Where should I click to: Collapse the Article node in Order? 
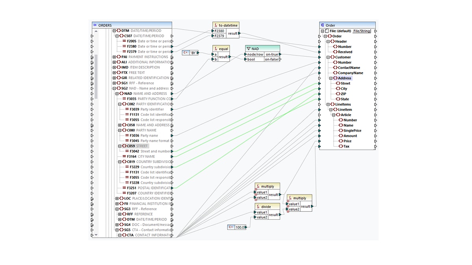coord(334,115)
